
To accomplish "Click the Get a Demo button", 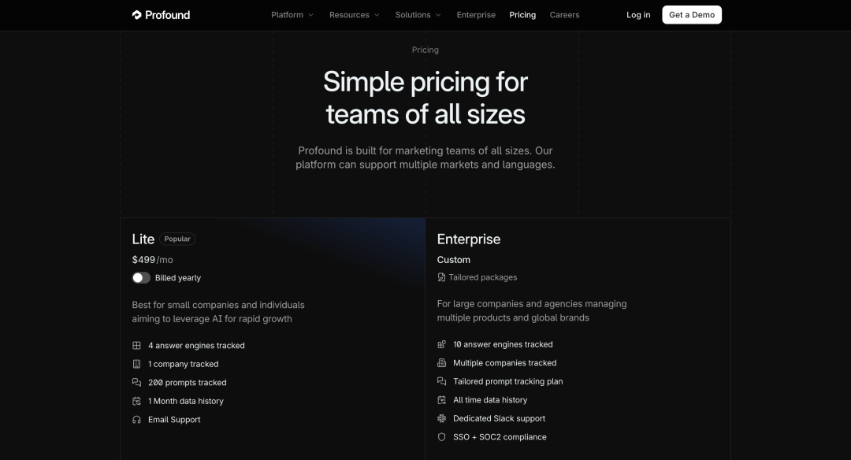I will [x=692, y=15].
